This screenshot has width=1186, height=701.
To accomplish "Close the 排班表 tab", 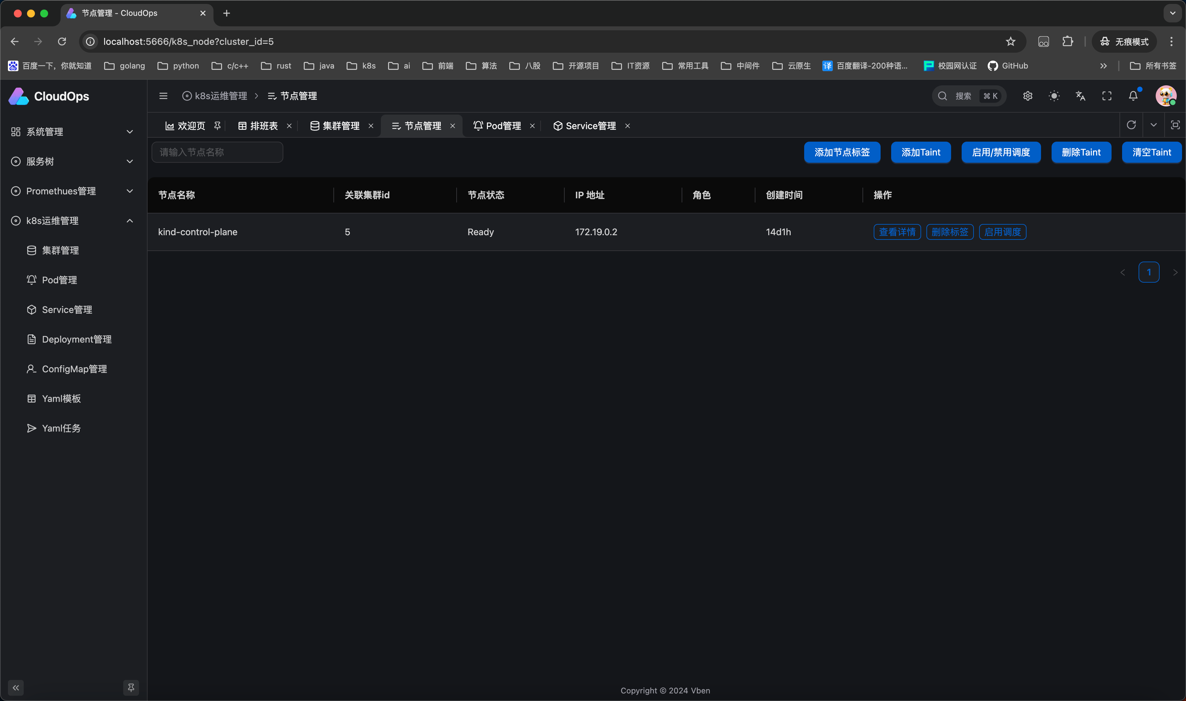I will pyautogui.click(x=290, y=126).
